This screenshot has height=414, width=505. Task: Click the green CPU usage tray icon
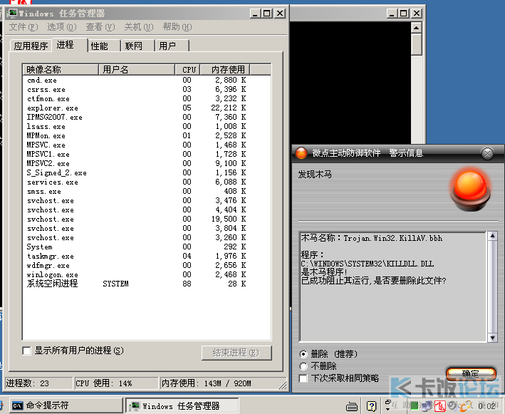pyautogui.click(x=415, y=405)
